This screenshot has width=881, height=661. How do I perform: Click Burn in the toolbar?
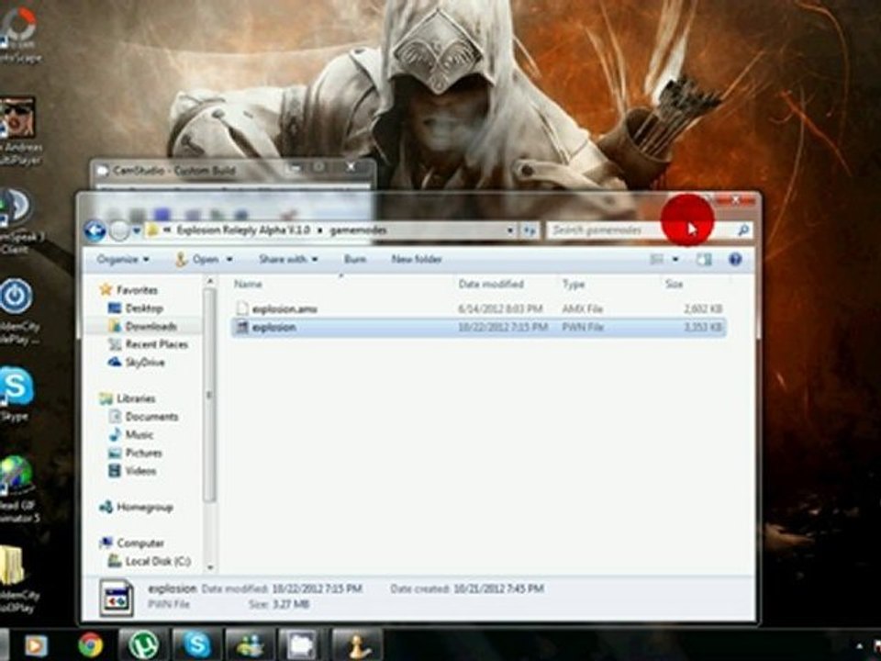tap(354, 259)
